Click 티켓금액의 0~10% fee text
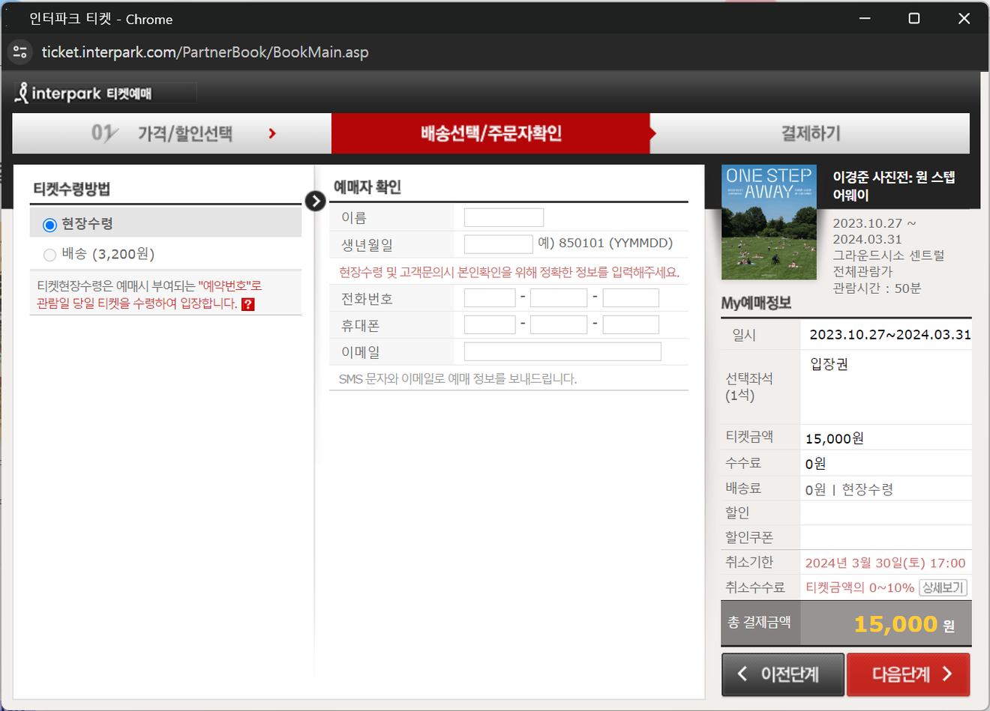990x711 pixels. pos(859,587)
